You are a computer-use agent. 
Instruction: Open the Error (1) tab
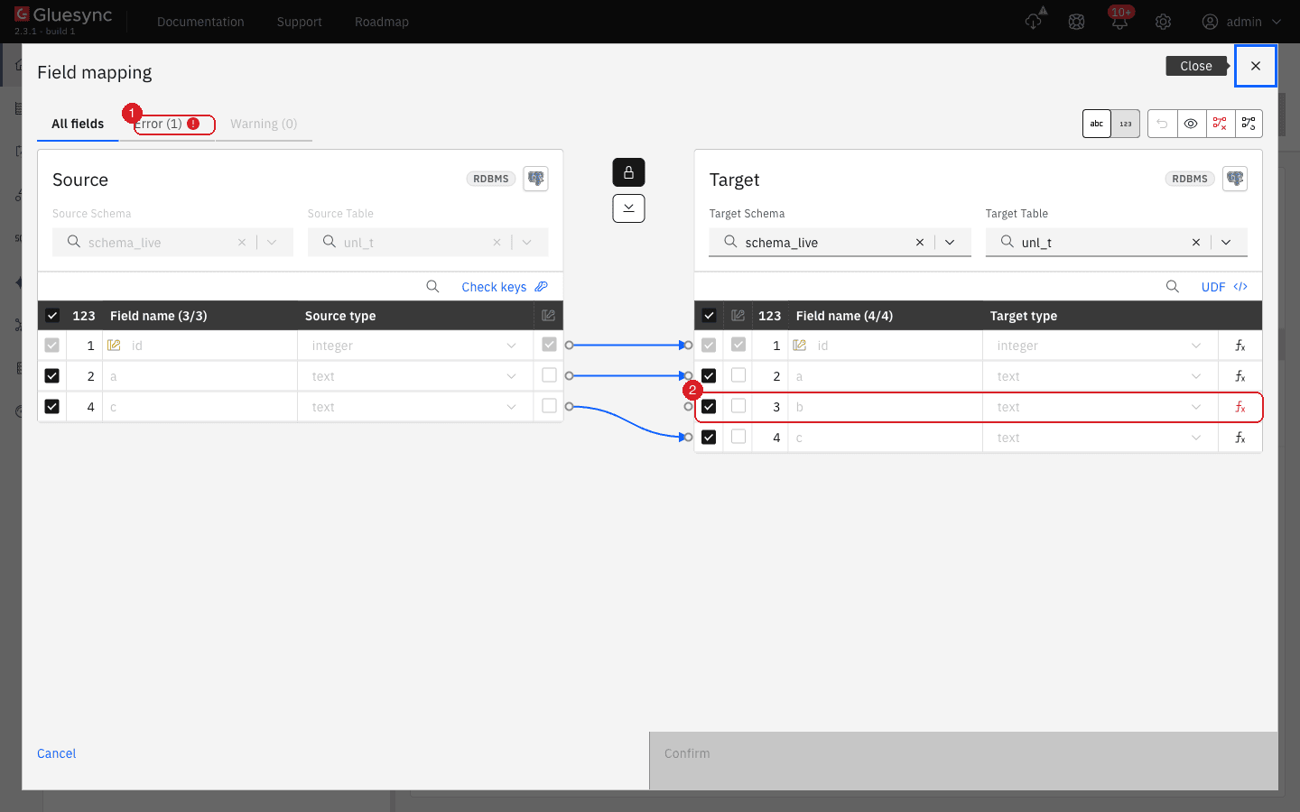point(168,124)
